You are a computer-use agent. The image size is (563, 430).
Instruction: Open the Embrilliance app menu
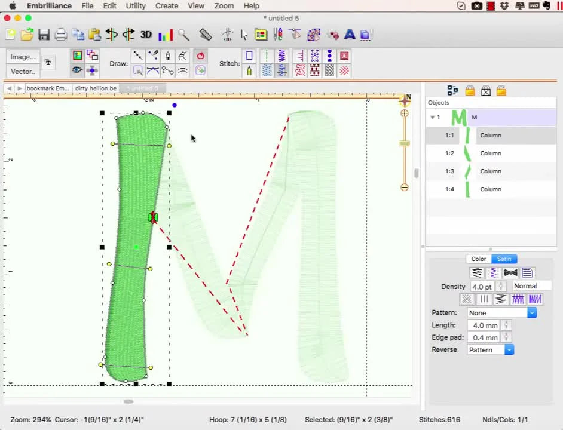click(x=49, y=6)
